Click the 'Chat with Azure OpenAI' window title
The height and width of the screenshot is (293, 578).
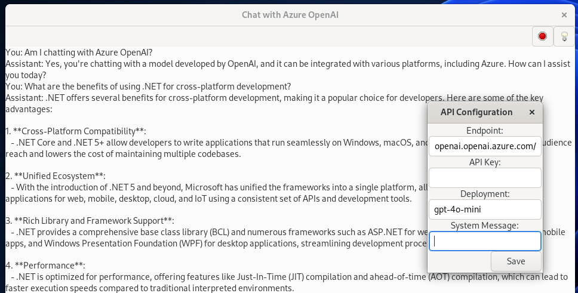point(290,15)
